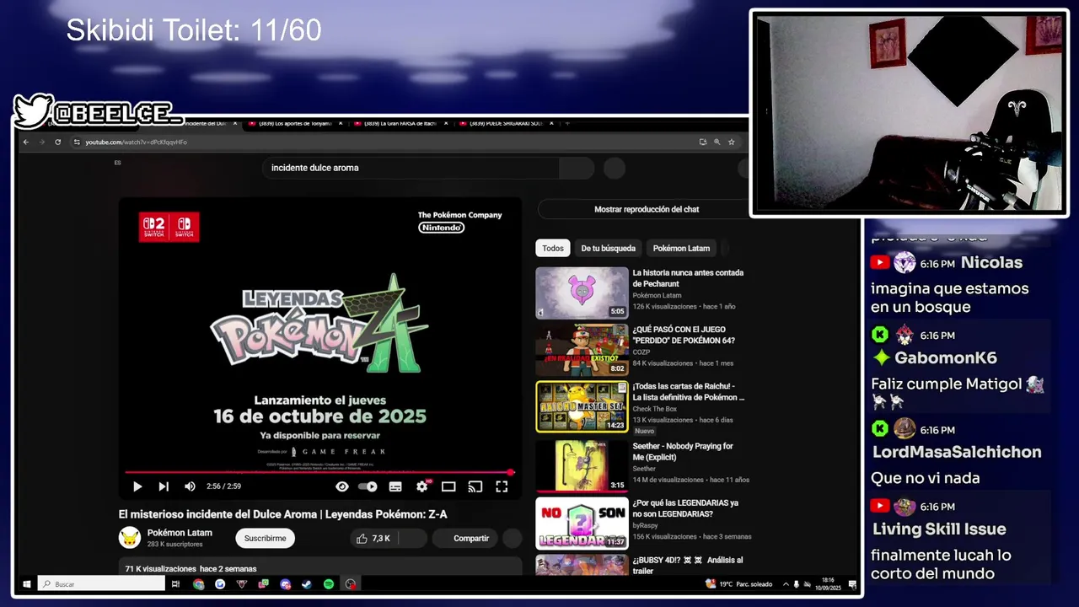Switch to 'La Gran FARSA de Itachi' tab

(400, 124)
